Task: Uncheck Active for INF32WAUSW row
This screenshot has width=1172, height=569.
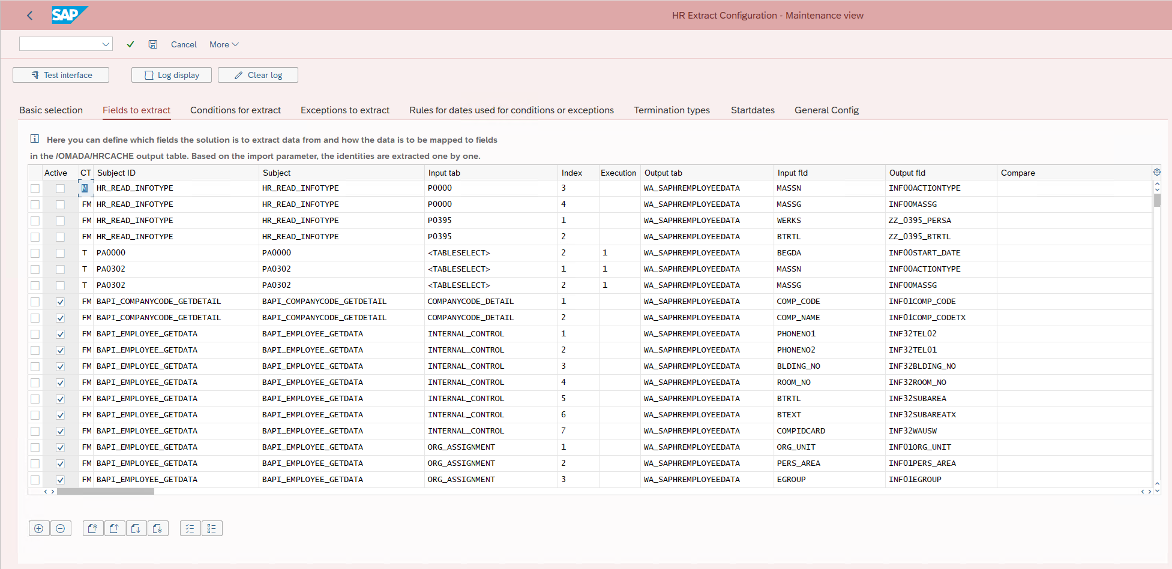Action: click(x=60, y=431)
